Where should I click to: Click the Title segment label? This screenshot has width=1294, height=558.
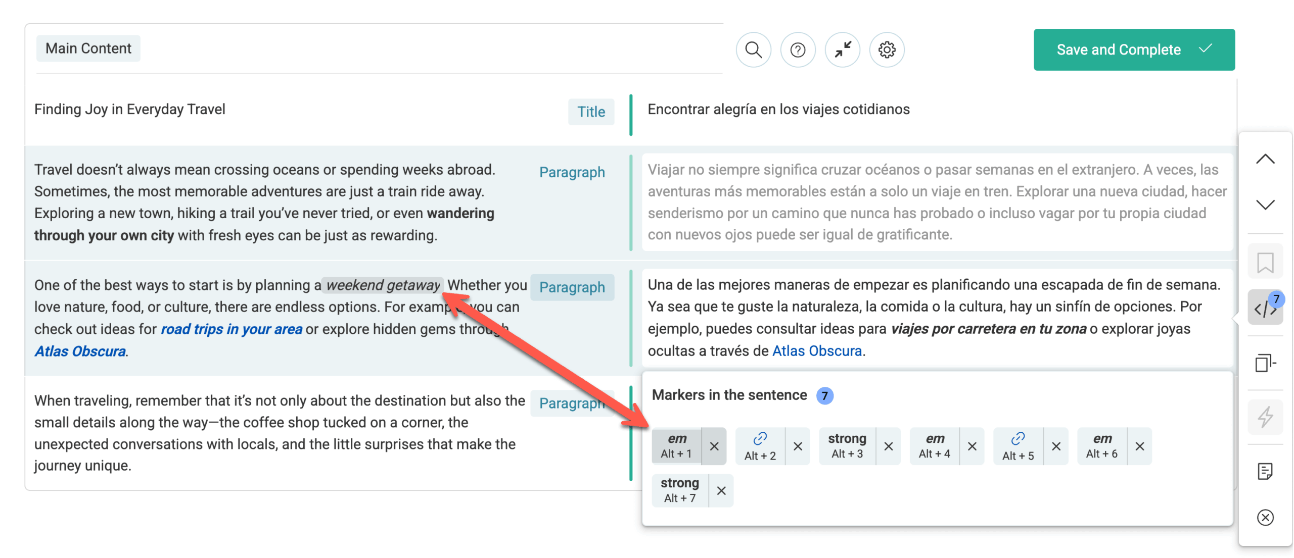click(x=591, y=112)
